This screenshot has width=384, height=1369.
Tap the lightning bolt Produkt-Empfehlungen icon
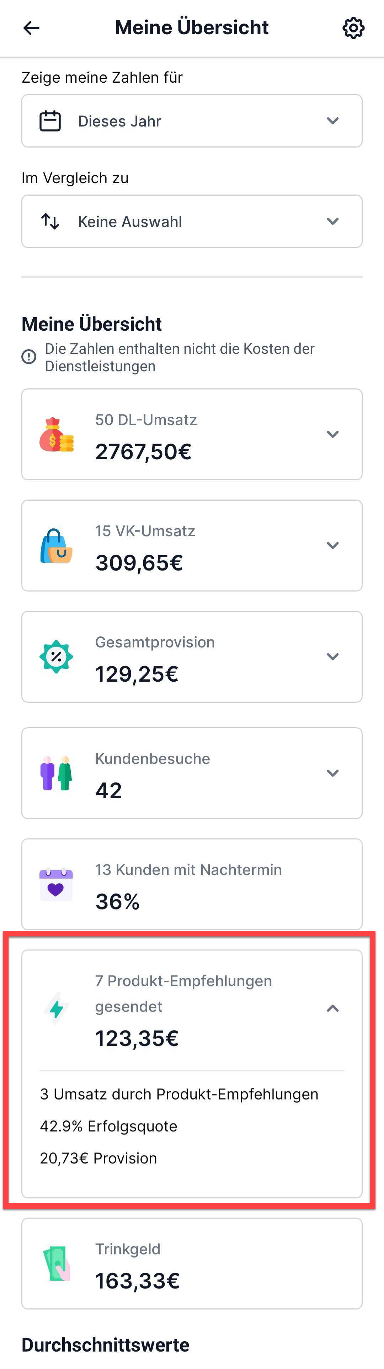pos(56,1008)
